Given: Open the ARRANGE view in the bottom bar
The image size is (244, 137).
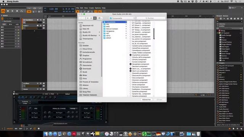Looking at the screenshot, I should (x=10, y=129).
